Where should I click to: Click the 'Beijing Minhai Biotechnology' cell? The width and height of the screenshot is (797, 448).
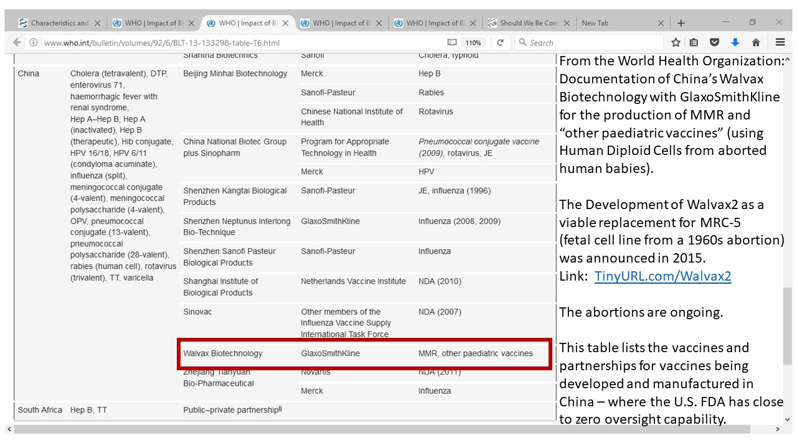tap(235, 73)
